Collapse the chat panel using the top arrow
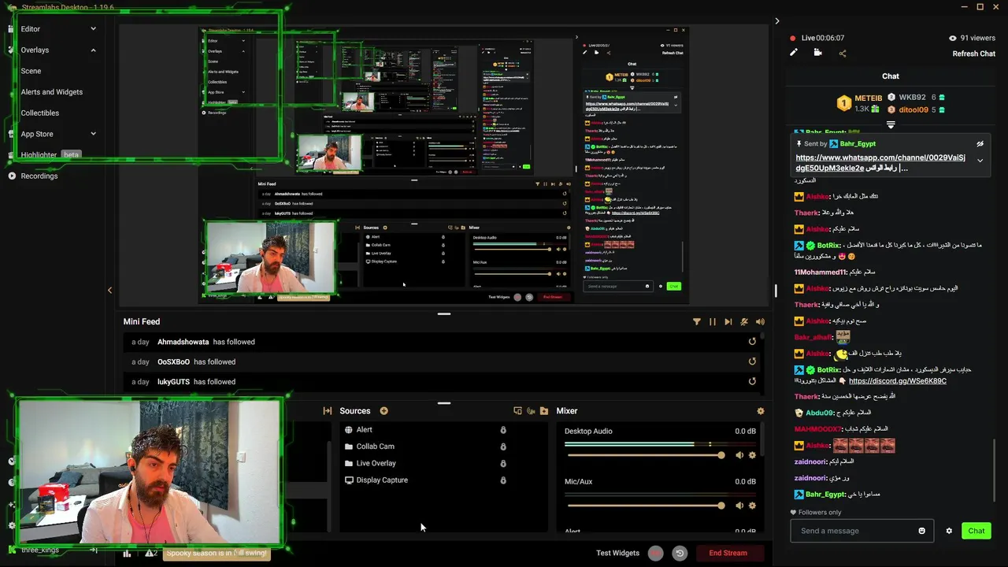This screenshot has width=1008, height=567. pos(777,21)
